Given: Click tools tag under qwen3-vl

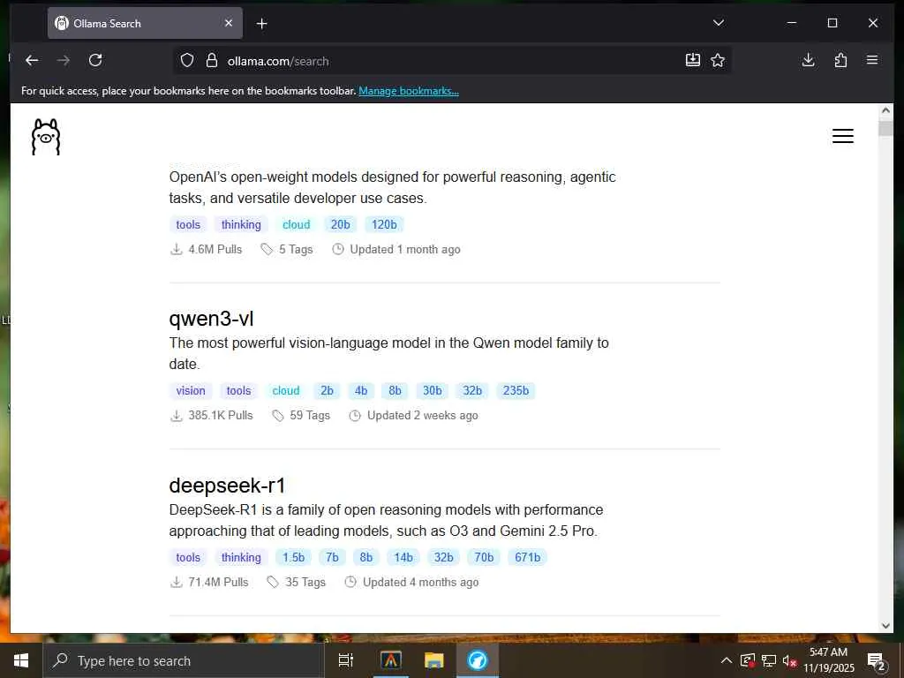Looking at the screenshot, I should tap(238, 391).
